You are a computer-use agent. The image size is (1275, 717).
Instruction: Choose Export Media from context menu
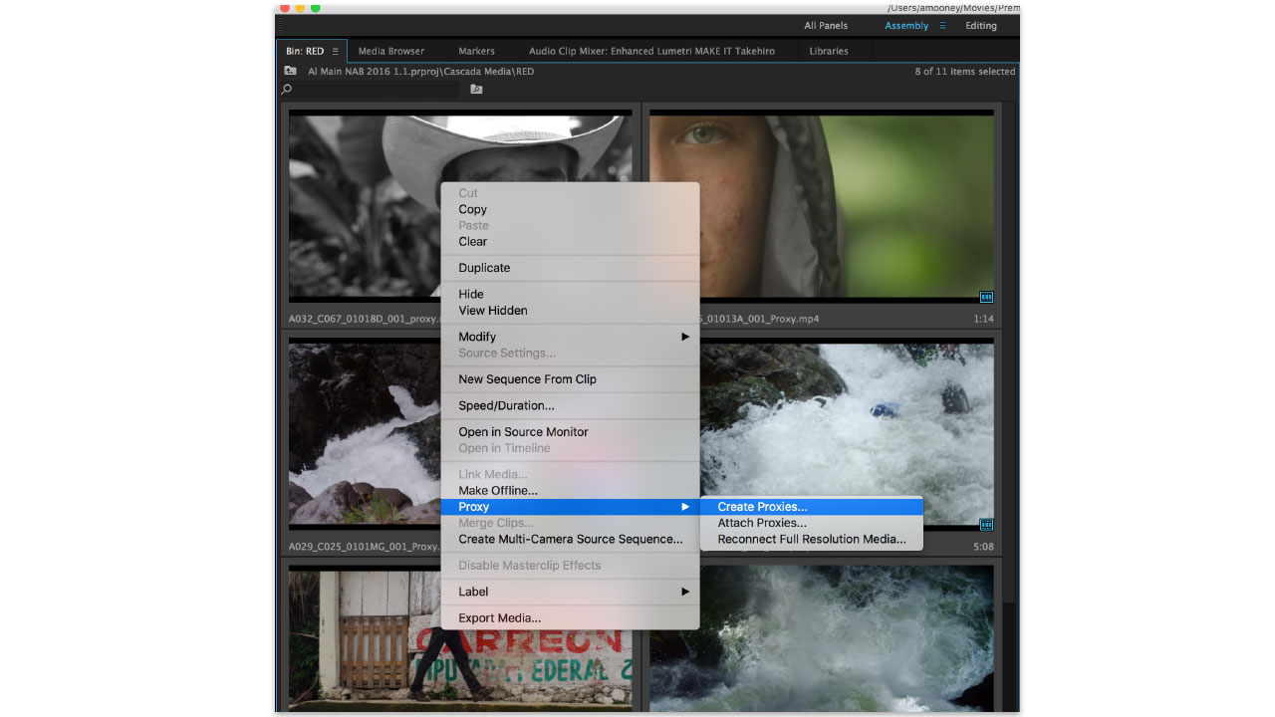(x=499, y=617)
